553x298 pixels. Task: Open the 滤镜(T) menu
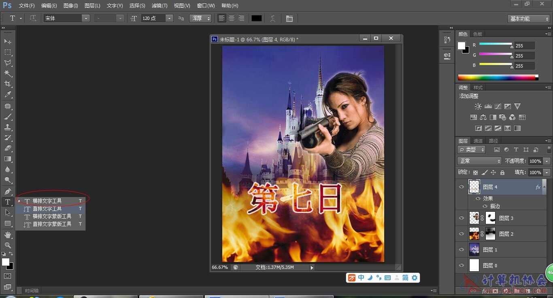click(160, 6)
